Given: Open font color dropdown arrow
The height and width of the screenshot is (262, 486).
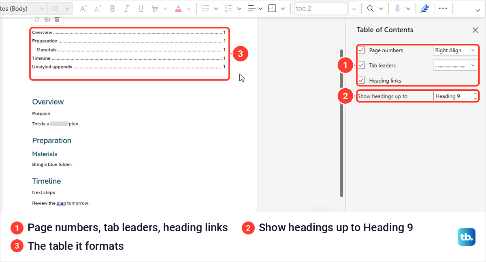Looking at the screenshot, I should point(188,9).
